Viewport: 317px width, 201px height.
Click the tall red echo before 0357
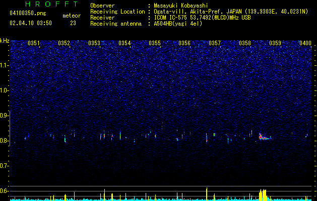207,138
